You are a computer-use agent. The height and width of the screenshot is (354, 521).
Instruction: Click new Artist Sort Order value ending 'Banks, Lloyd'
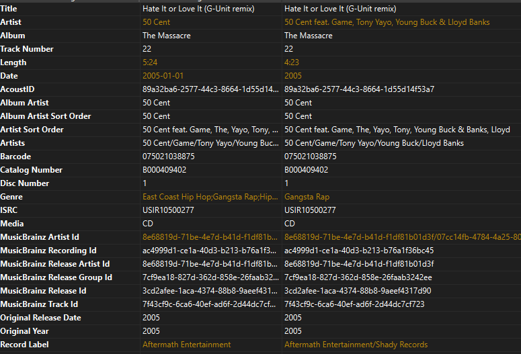[397, 130]
